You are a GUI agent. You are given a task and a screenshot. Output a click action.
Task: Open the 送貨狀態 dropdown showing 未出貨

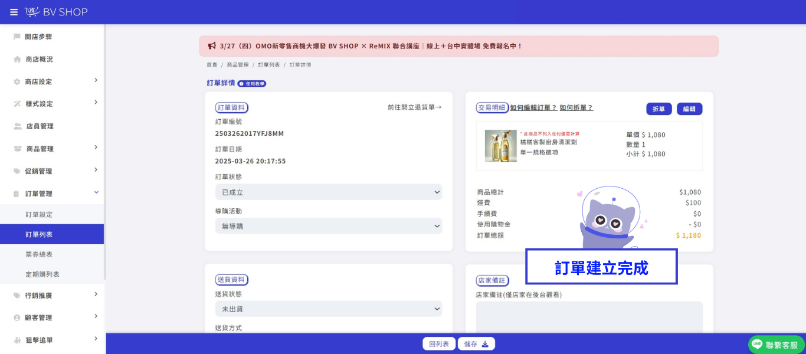coord(329,309)
